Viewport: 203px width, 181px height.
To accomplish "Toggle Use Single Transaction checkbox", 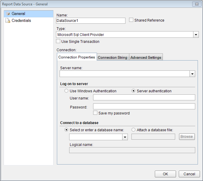I will pos(58,41).
